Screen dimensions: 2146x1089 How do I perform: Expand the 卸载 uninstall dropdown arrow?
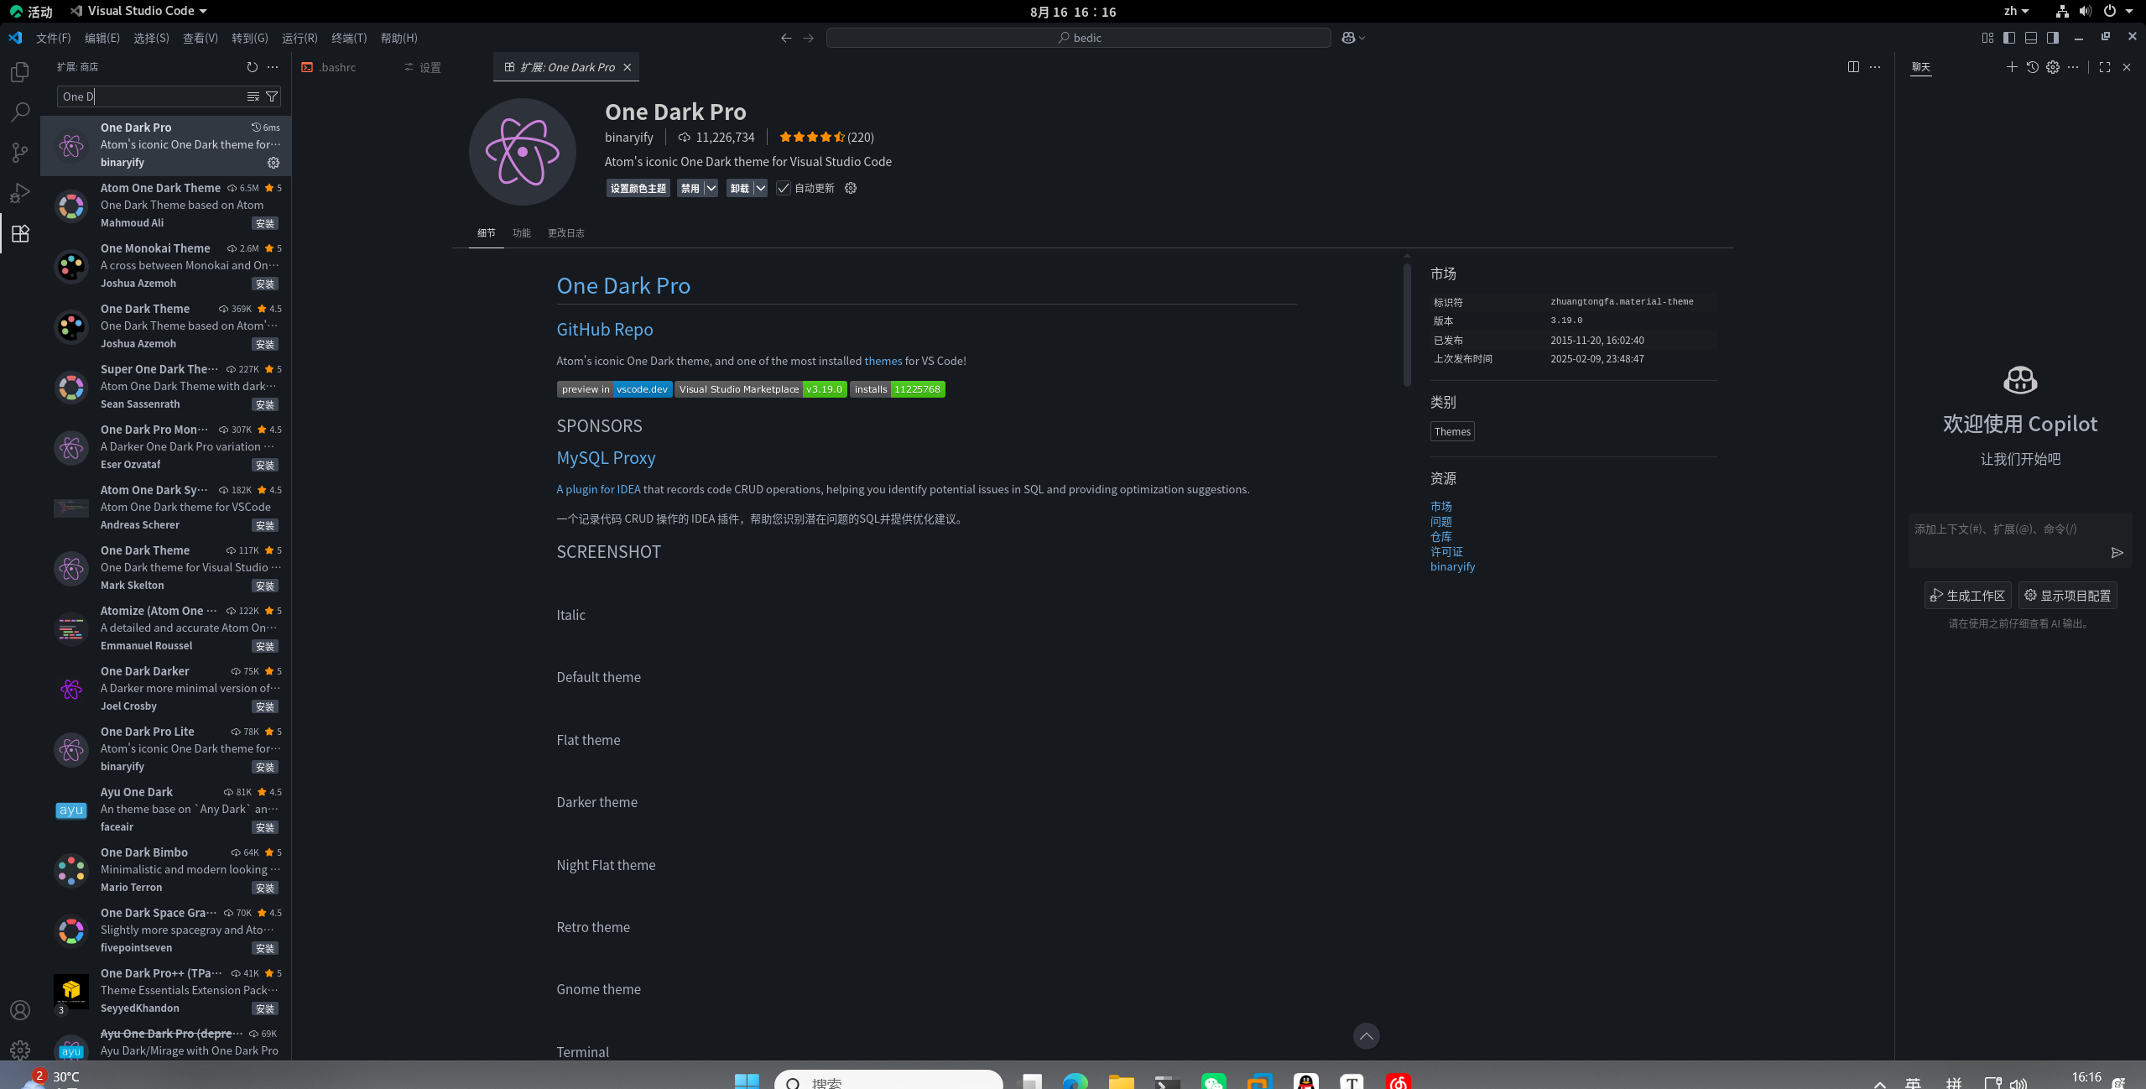tap(760, 188)
